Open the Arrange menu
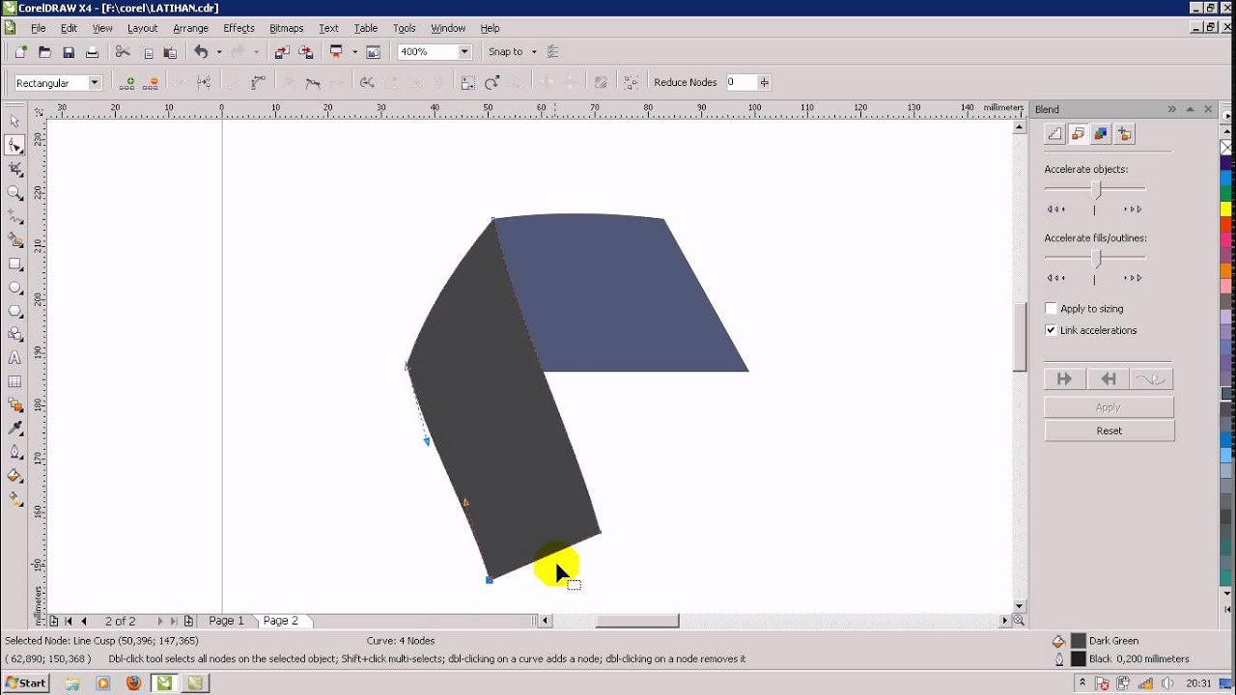The width and height of the screenshot is (1236, 695). coord(190,28)
